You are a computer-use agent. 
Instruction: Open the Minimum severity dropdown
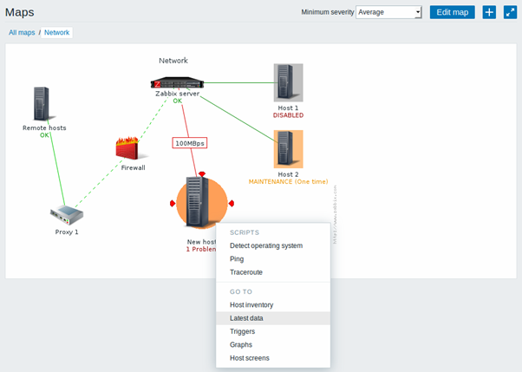coord(388,12)
